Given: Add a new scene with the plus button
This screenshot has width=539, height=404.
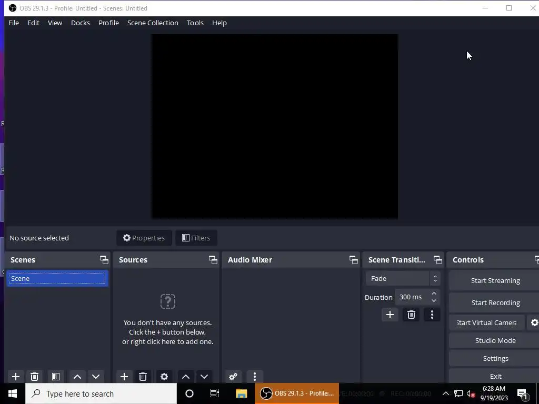Looking at the screenshot, I should (x=15, y=377).
